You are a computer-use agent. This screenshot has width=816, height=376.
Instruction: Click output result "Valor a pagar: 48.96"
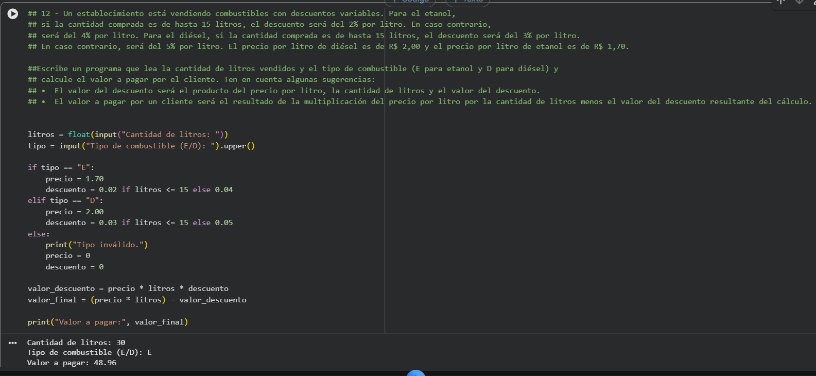click(x=72, y=363)
